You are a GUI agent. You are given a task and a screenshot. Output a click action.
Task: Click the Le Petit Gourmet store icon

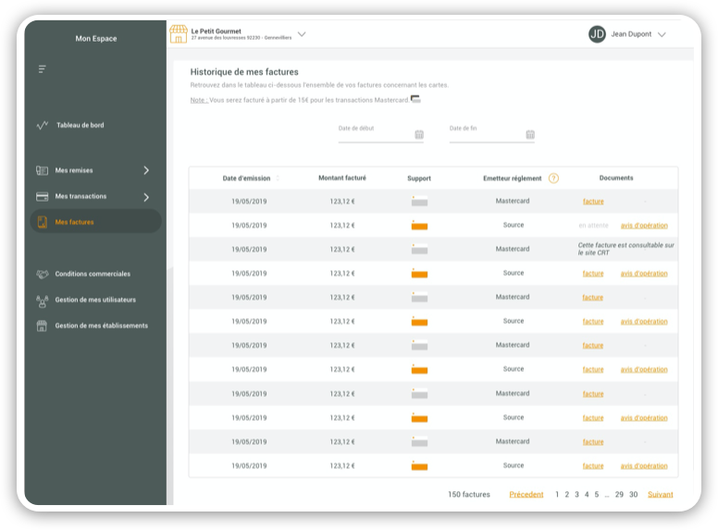(x=179, y=34)
